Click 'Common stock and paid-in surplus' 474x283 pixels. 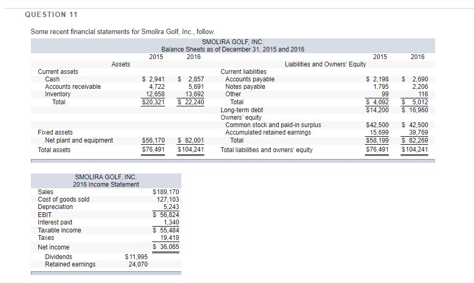click(x=273, y=125)
